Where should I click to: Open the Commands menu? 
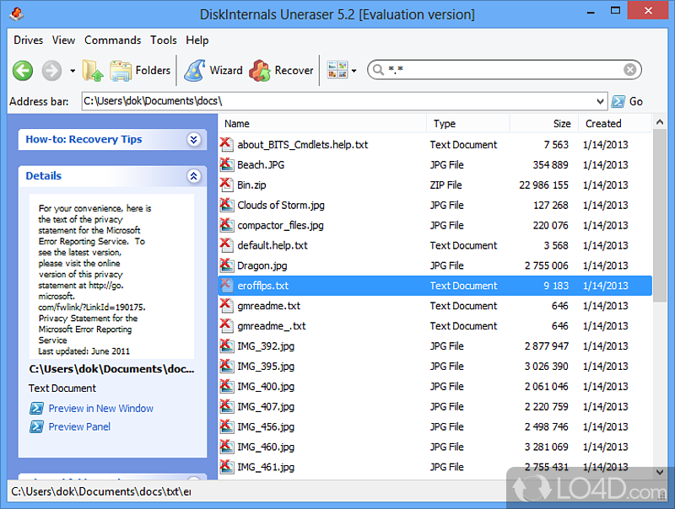pos(112,40)
